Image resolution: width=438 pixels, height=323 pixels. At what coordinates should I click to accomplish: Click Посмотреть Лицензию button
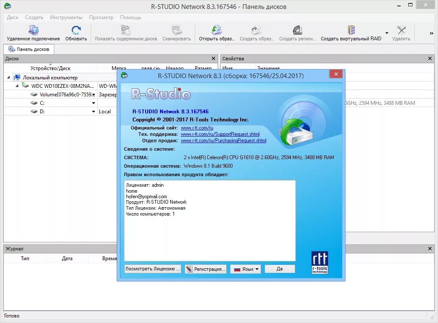[152, 269]
